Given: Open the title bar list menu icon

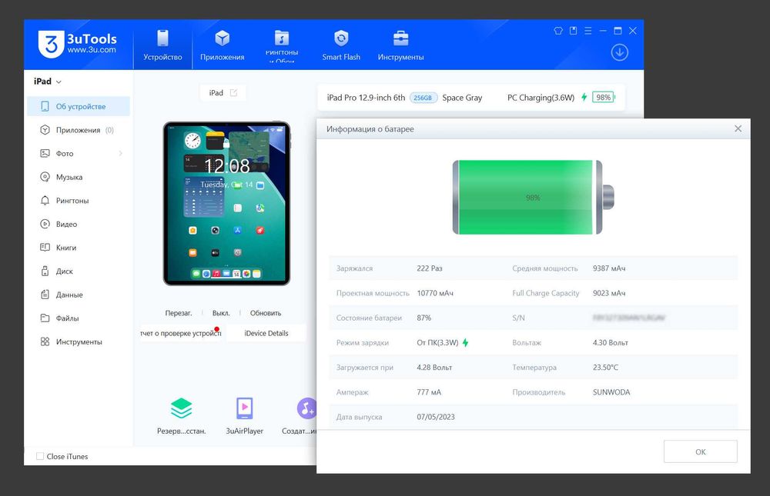Looking at the screenshot, I should [x=588, y=31].
